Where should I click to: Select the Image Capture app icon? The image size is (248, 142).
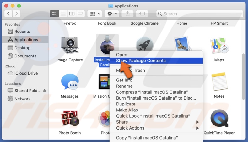pyautogui.click(x=70, y=46)
